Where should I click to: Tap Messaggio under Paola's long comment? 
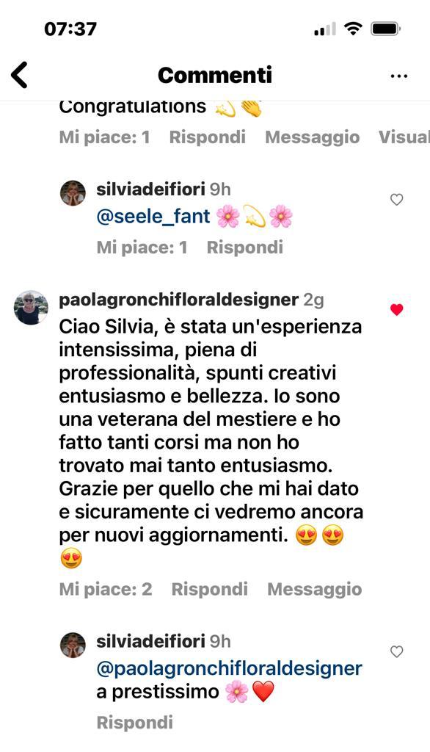pyautogui.click(x=315, y=590)
